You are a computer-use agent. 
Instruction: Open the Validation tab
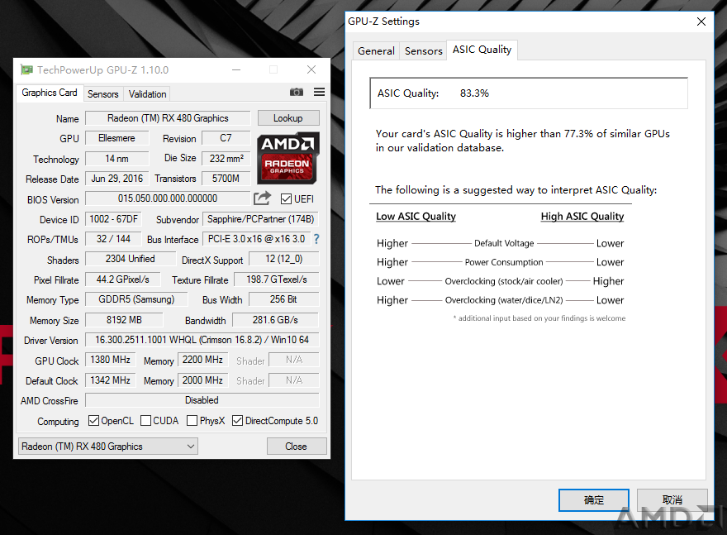147,94
